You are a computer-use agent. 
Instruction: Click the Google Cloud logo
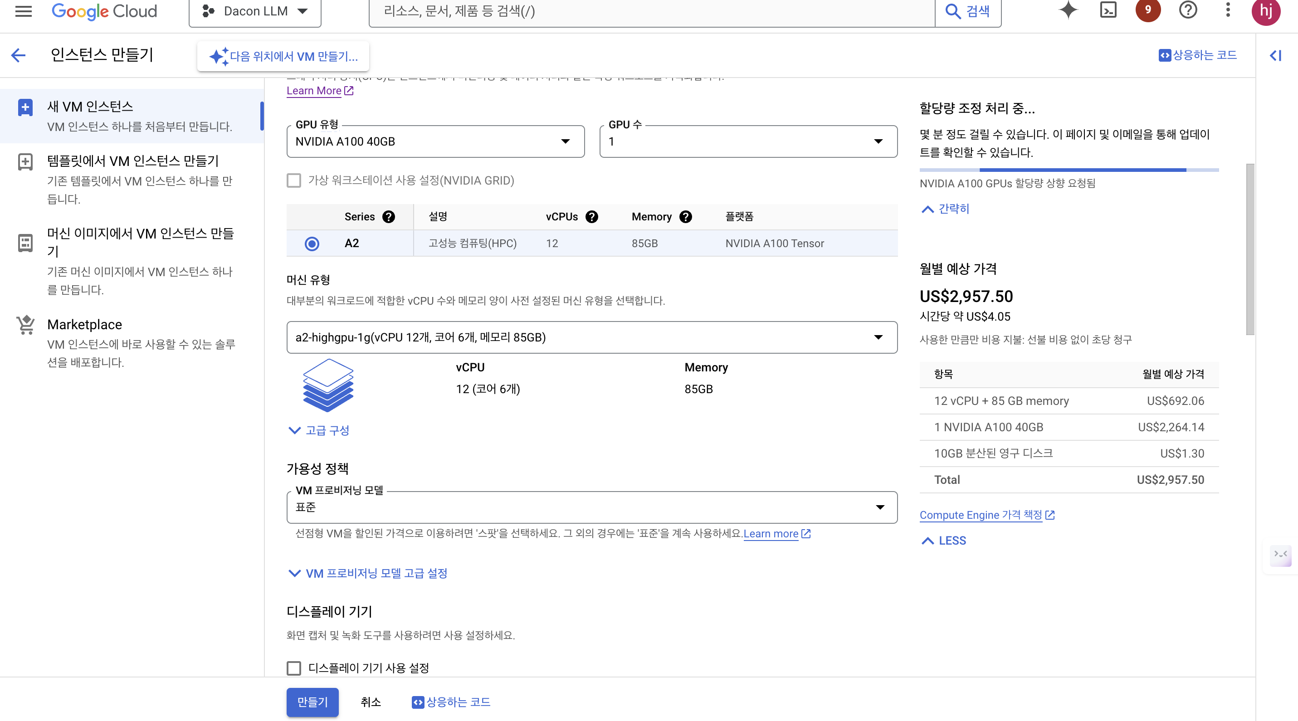tap(104, 11)
